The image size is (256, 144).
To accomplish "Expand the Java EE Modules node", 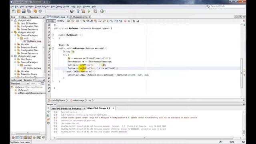I will pyautogui.click(x=15, y=23).
